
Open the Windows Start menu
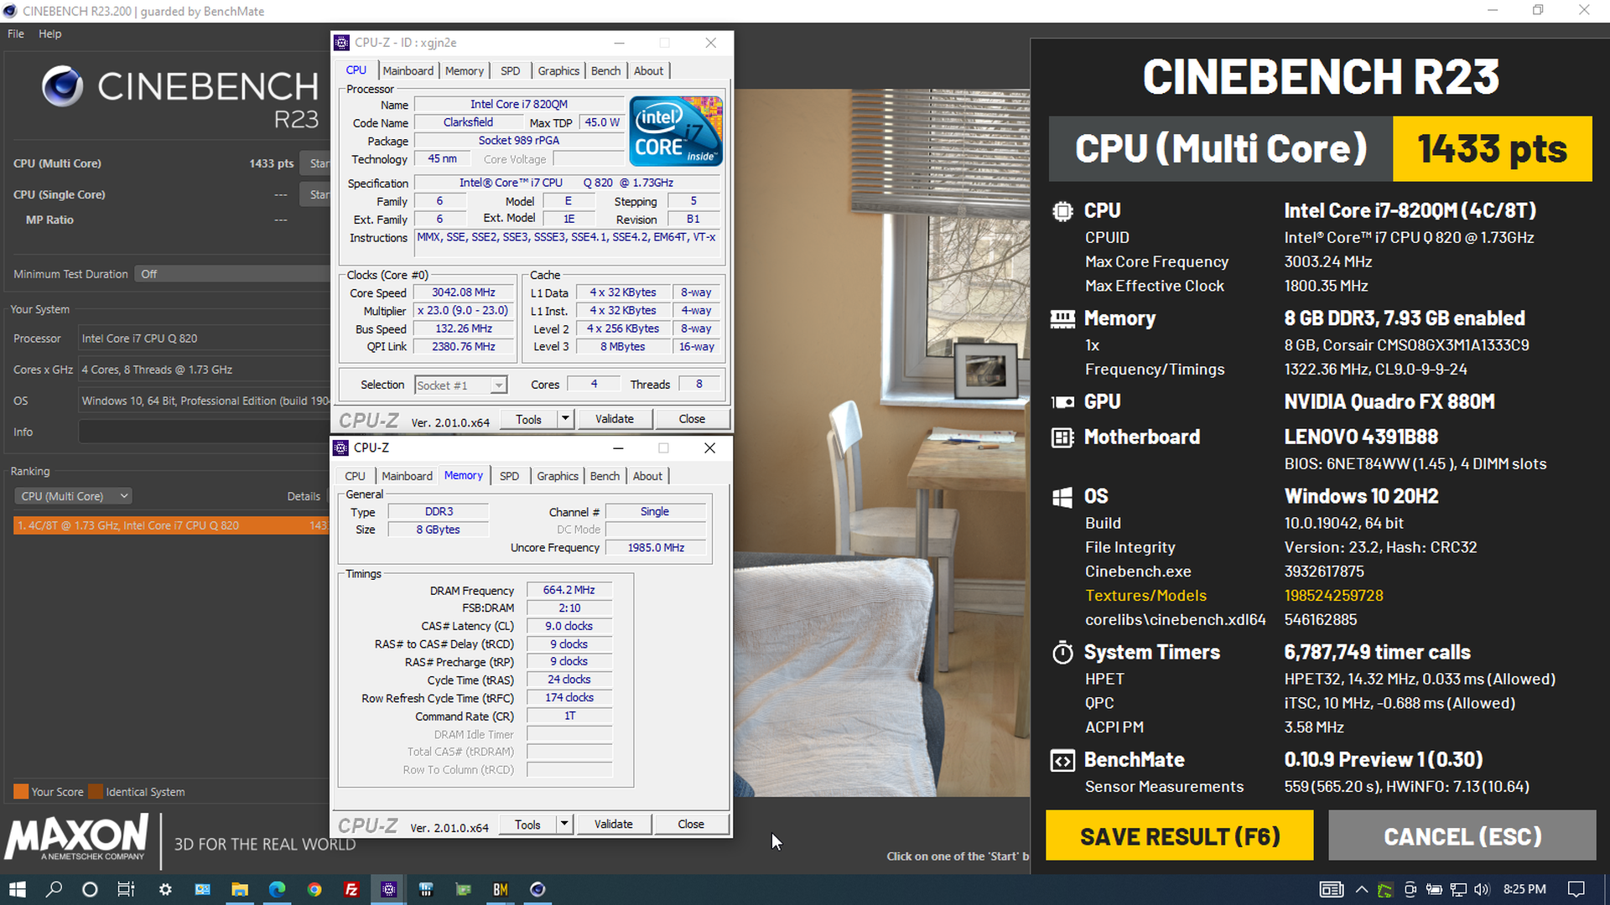[x=18, y=889]
